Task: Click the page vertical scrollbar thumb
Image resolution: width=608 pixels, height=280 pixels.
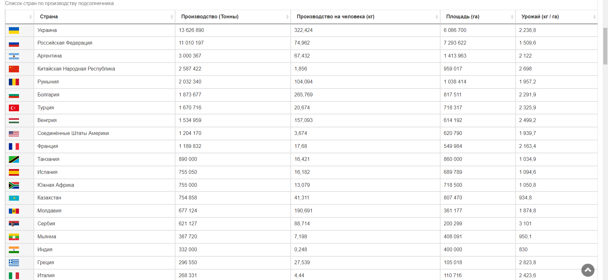Action: point(605,46)
